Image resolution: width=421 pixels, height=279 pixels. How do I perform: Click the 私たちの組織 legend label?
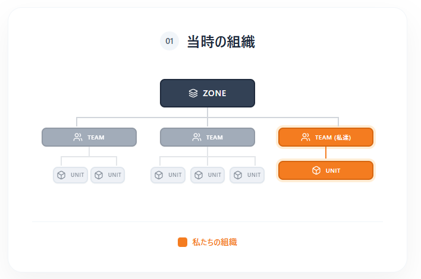pos(215,242)
